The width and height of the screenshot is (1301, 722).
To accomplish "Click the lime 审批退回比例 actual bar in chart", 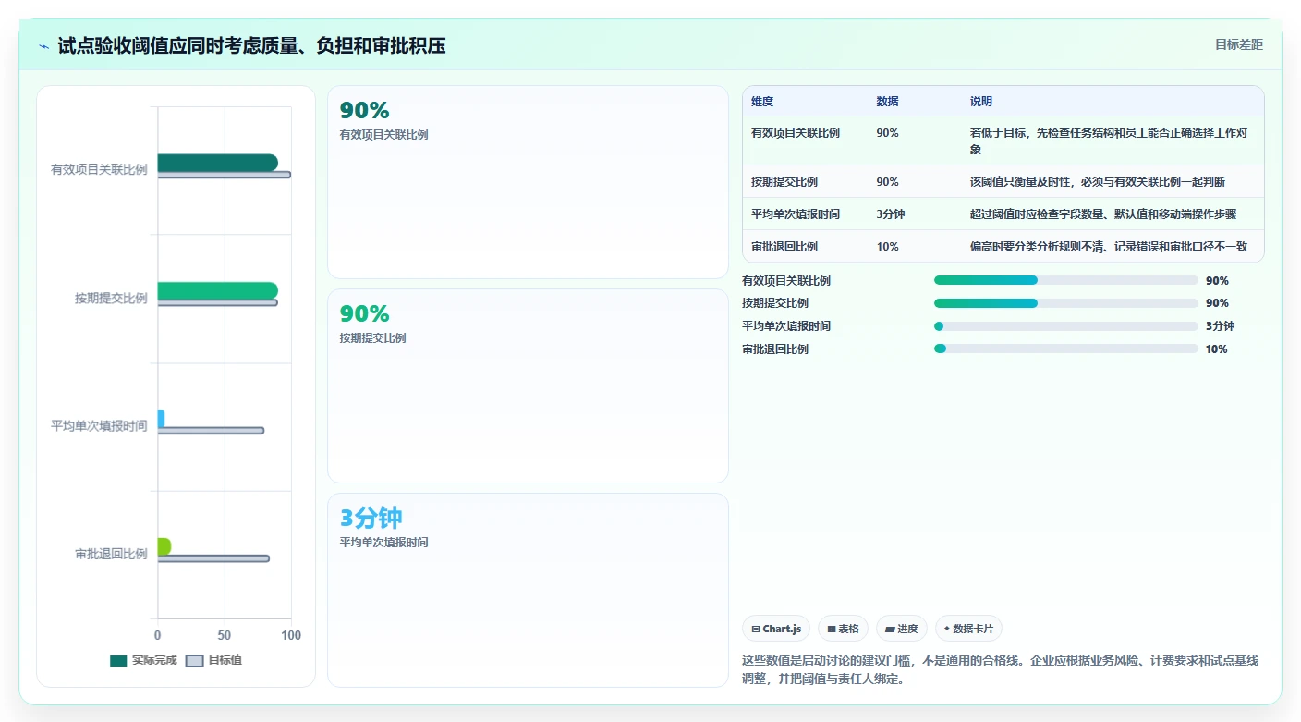I will click(x=164, y=546).
